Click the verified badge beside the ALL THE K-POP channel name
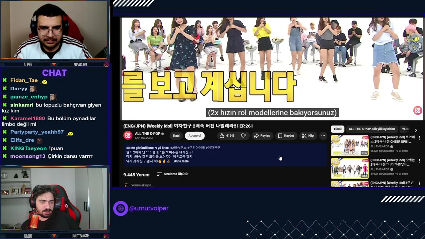The image size is (425, 239). click(163, 134)
